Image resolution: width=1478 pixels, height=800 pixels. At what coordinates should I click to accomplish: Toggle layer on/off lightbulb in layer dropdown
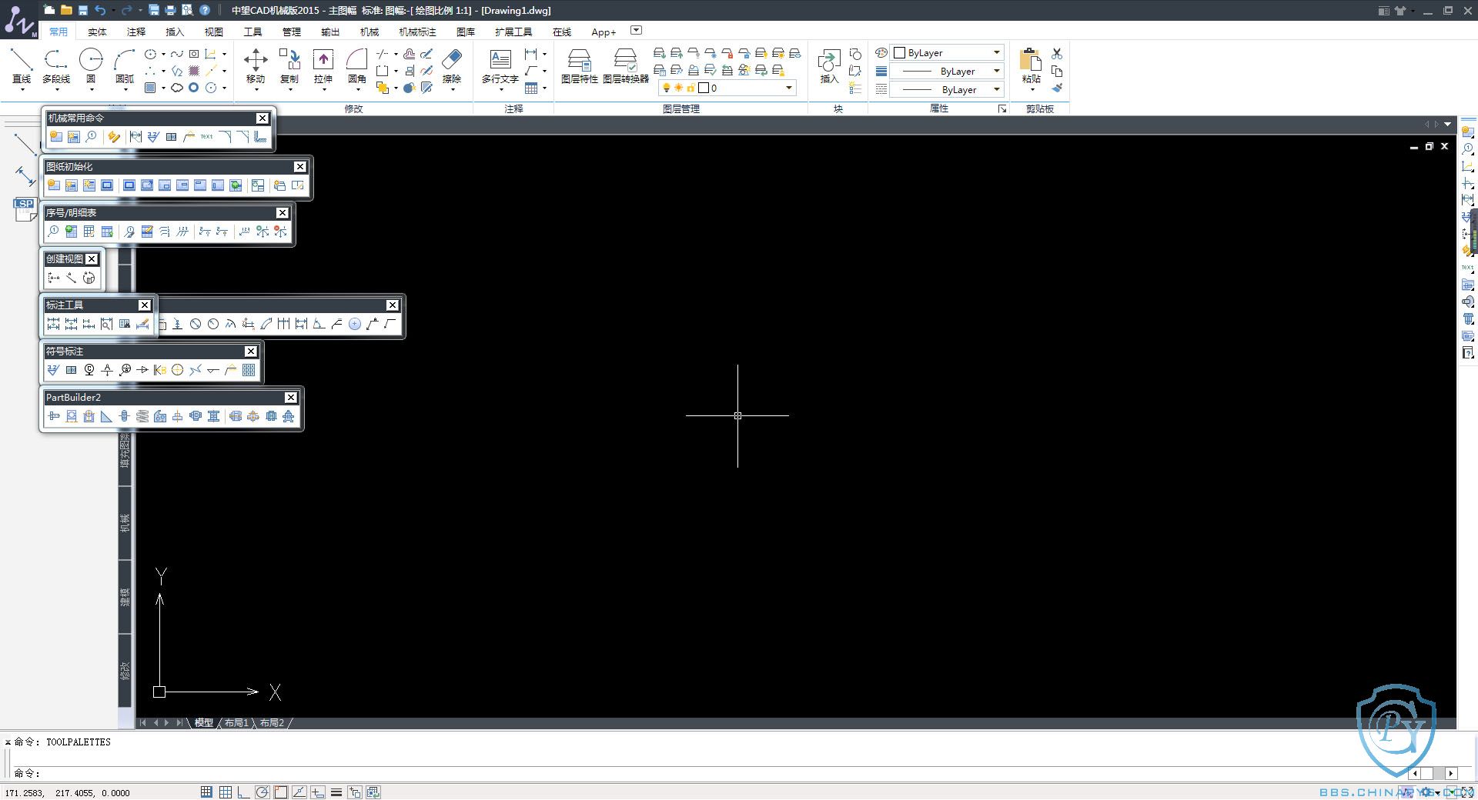tap(667, 88)
